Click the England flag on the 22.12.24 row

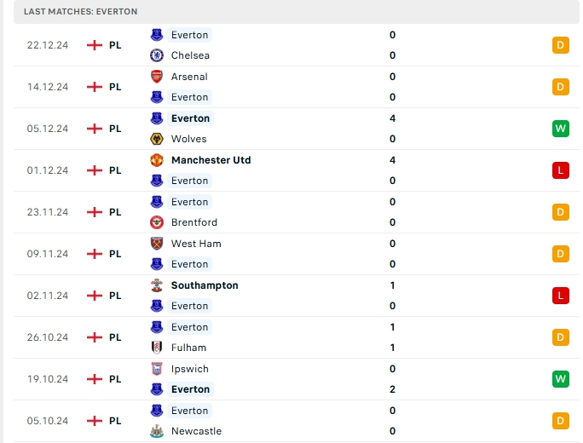click(95, 45)
